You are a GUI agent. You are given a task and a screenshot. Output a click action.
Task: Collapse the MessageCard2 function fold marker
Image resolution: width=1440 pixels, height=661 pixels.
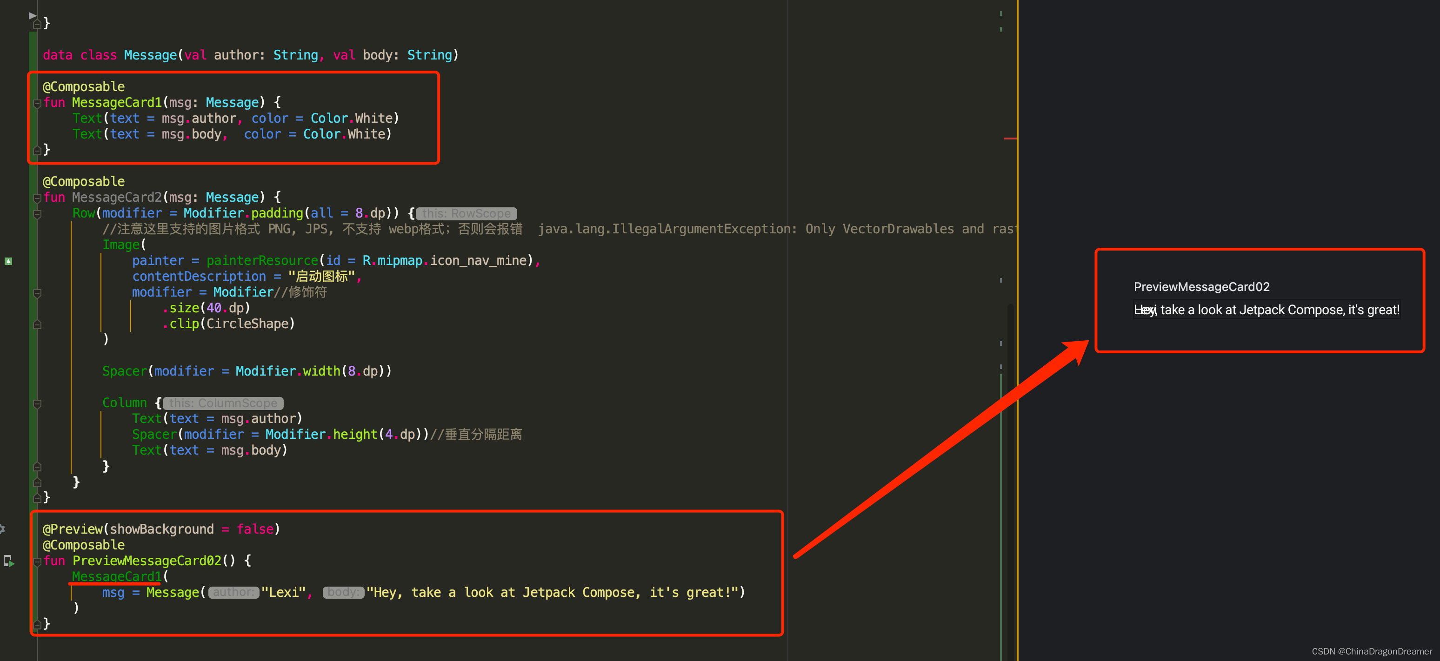pyautogui.click(x=38, y=198)
